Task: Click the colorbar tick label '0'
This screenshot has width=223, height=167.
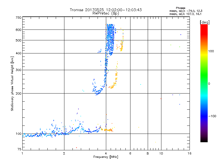Action: (209, 84)
